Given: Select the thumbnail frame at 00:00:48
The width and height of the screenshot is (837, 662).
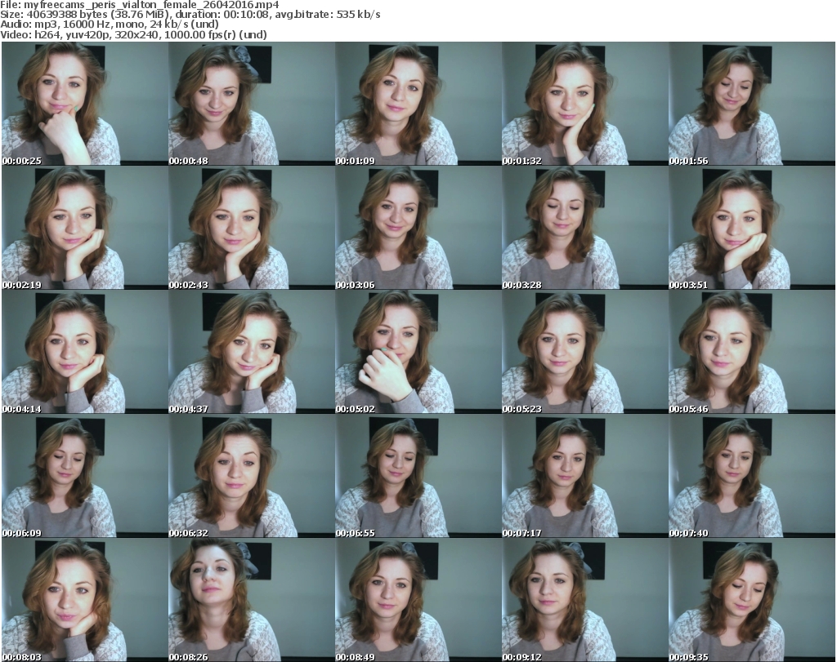Looking at the screenshot, I should [252, 104].
